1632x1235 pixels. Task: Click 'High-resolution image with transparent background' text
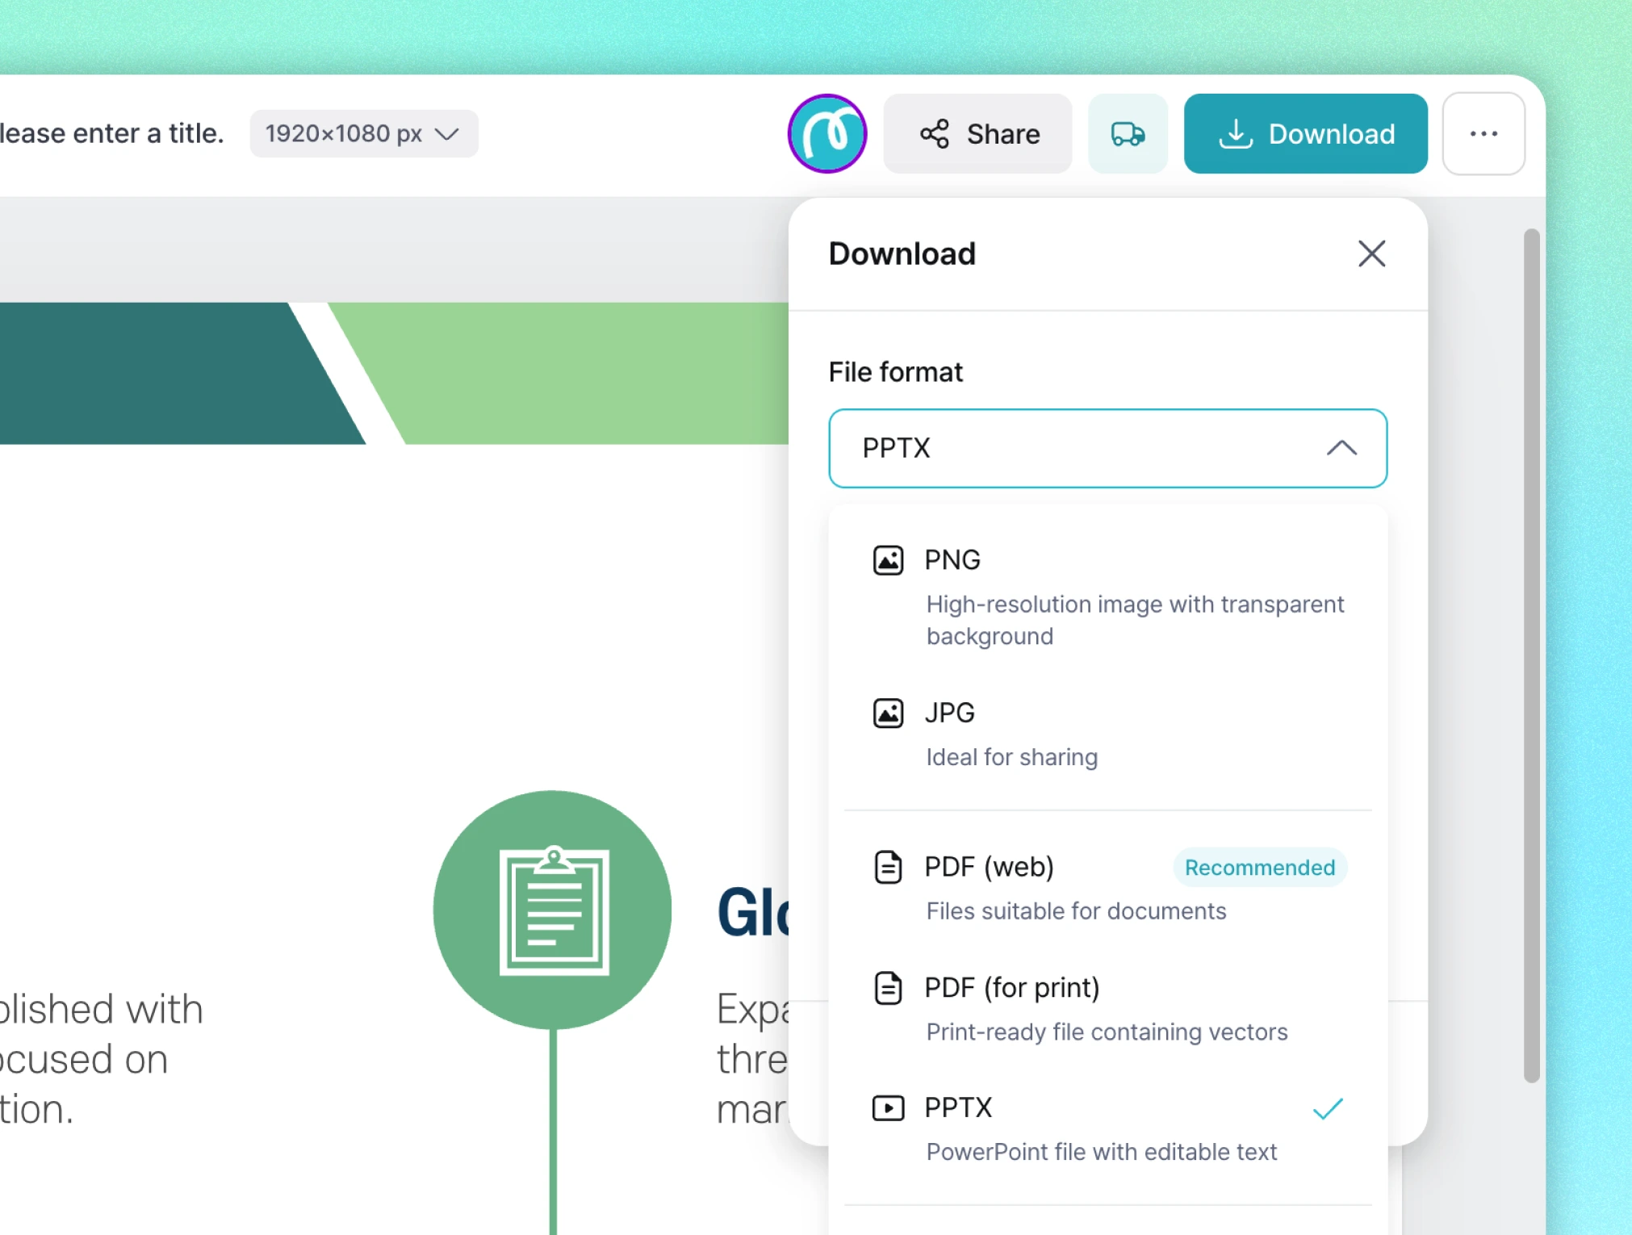point(1135,620)
